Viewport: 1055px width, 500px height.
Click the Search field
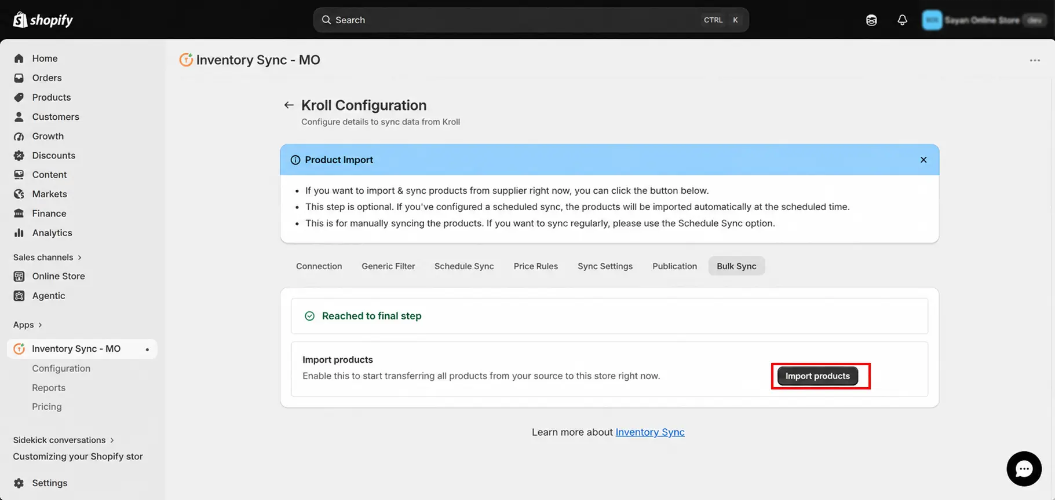click(531, 20)
